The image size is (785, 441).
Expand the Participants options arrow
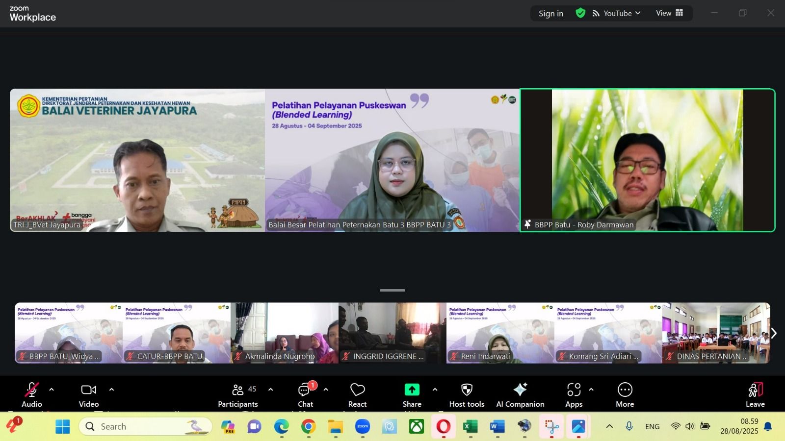[270, 390]
